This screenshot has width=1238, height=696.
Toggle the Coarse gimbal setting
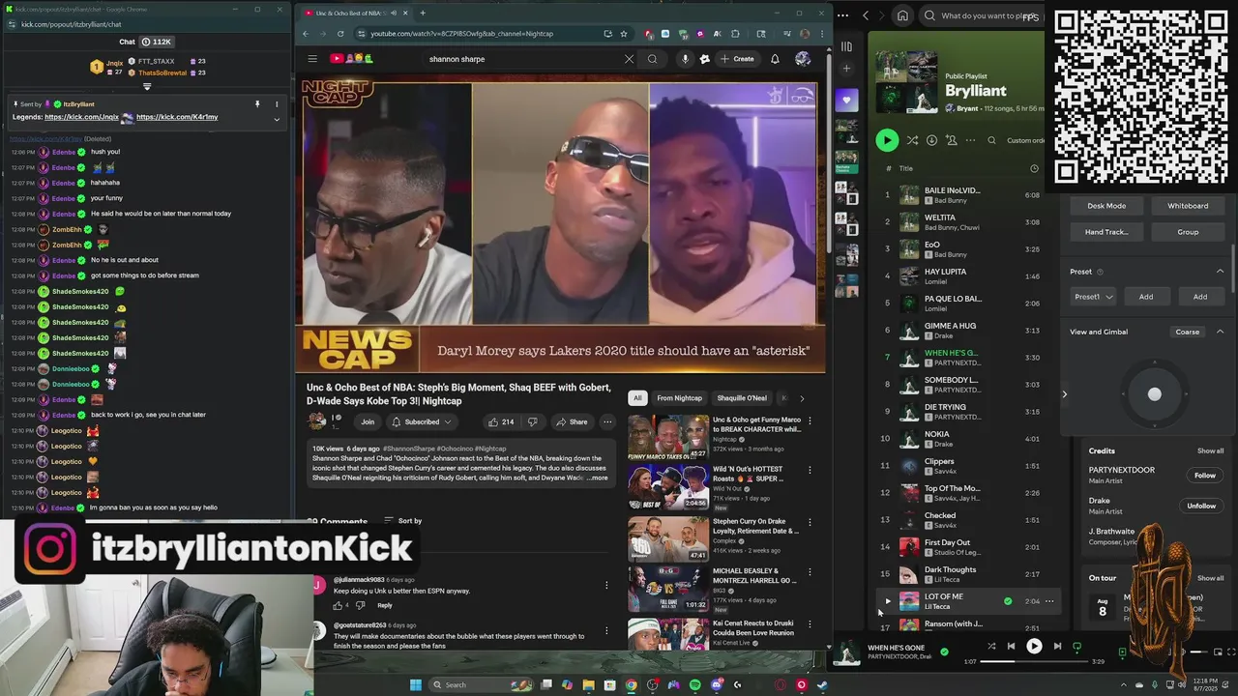click(x=1187, y=332)
